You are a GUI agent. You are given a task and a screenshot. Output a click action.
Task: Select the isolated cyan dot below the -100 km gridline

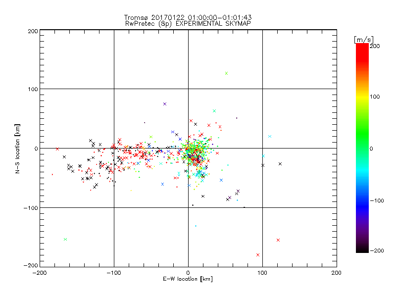(196, 226)
